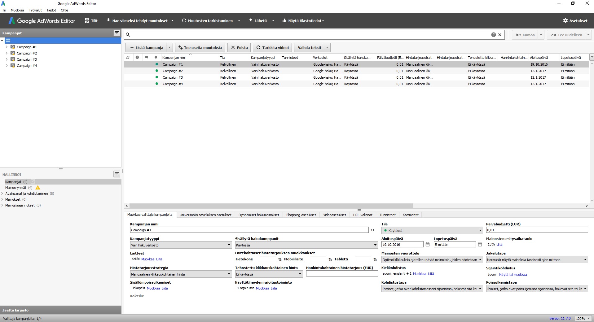594x322 pixels.
Task: Open the URL-valinnat tab
Action: tap(363, 215)
